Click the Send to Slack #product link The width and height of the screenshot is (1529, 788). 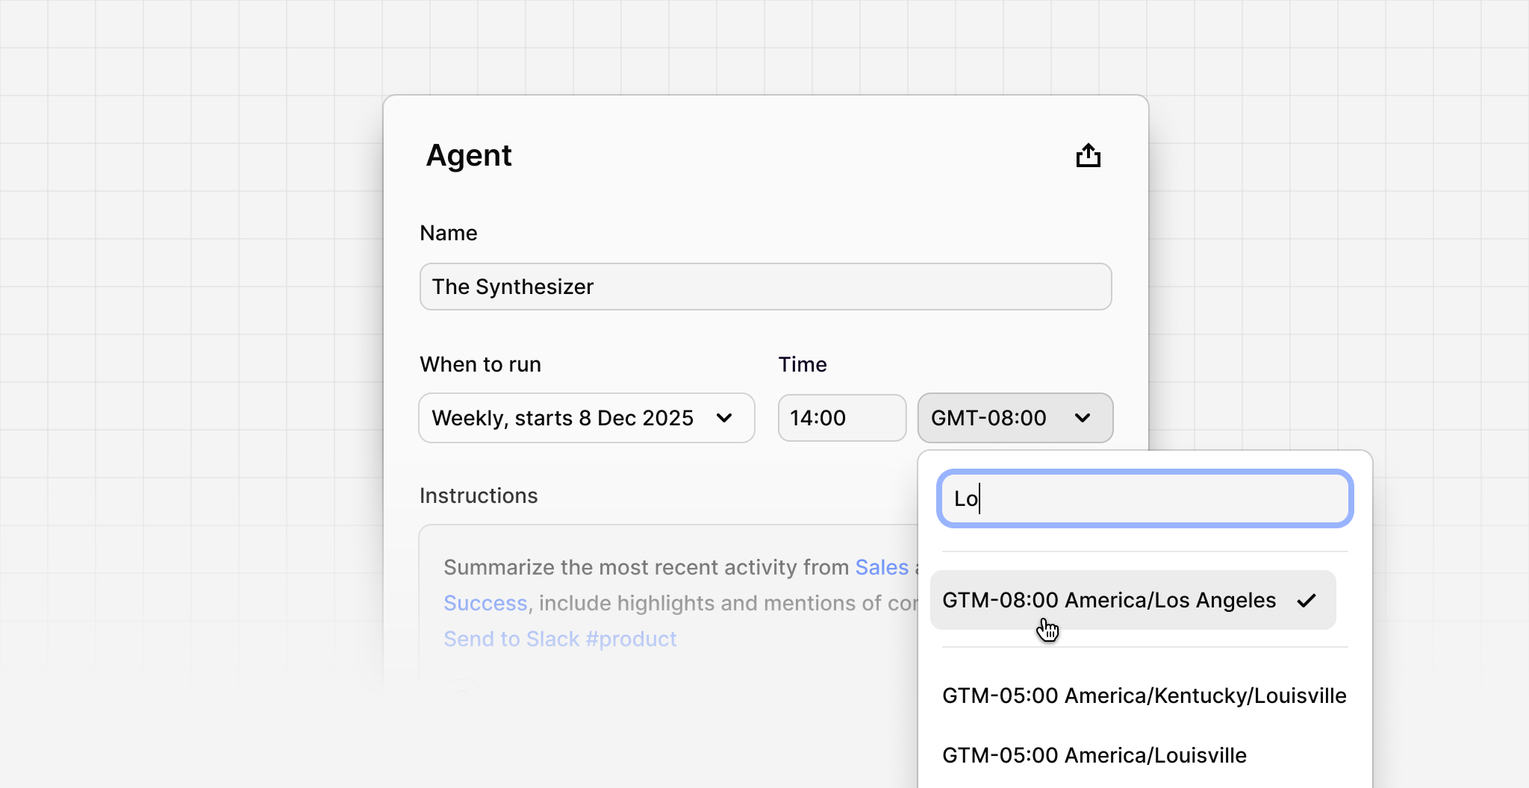pyautogui.click(x=559, y=639)
